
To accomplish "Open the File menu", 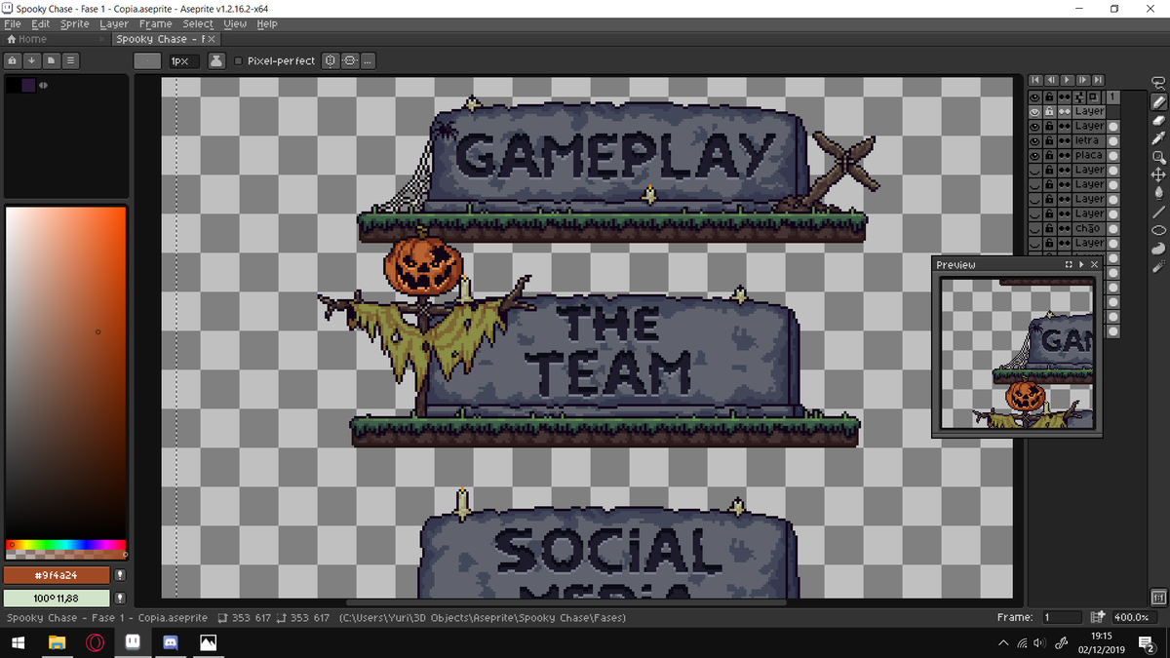I will [x=13, y=23].
